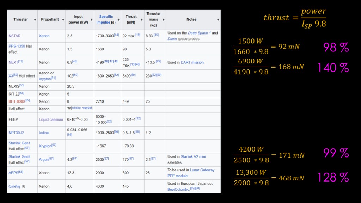Select the 2210 specific impulse cell
This screenshot has width=361, height=203.
click(x=107, y=101)
